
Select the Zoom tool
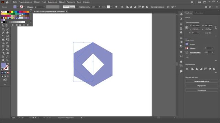[x=8, y=60]
